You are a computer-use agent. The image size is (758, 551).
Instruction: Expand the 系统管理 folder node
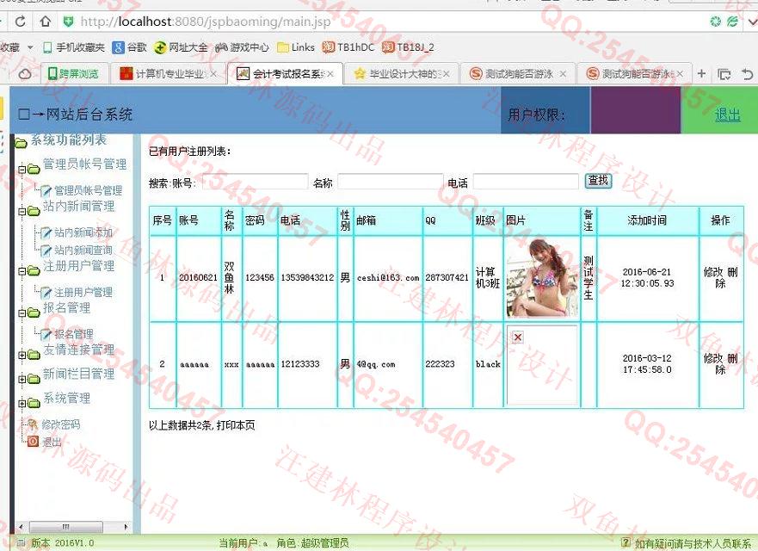(22, 404)
